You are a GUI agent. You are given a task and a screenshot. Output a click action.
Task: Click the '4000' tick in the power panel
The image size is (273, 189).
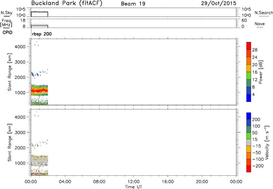coord(20,47)
